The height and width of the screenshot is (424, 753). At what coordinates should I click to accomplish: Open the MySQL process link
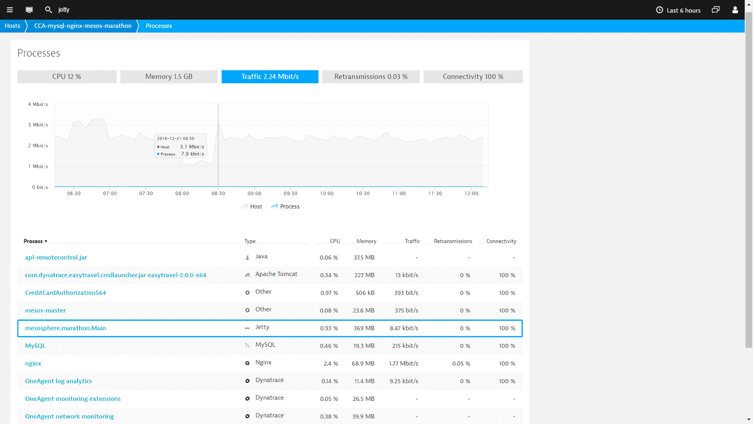(x=35, y=346)
